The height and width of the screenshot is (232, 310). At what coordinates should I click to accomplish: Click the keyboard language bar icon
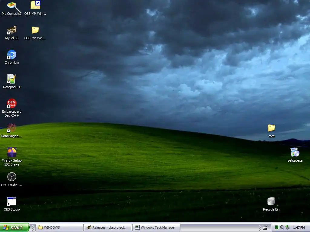click(x=265, y=228)
